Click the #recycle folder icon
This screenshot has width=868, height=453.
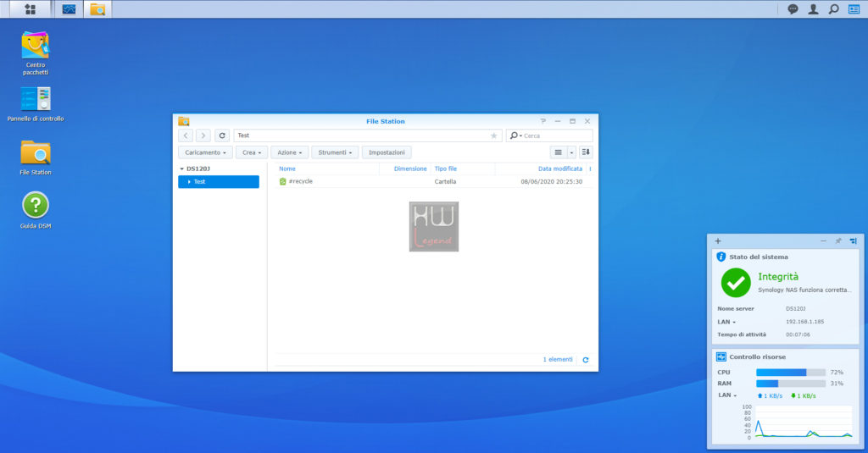[282, 181]
